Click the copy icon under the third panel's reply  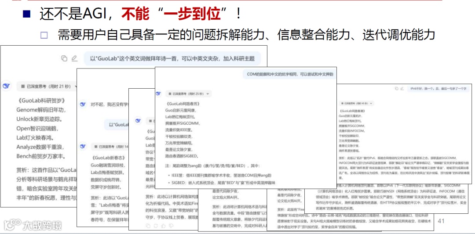point(147,226)
